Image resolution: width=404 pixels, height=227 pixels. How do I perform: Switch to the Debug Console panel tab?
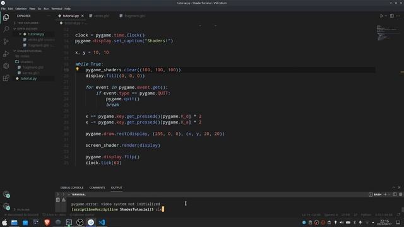[72, 188]
